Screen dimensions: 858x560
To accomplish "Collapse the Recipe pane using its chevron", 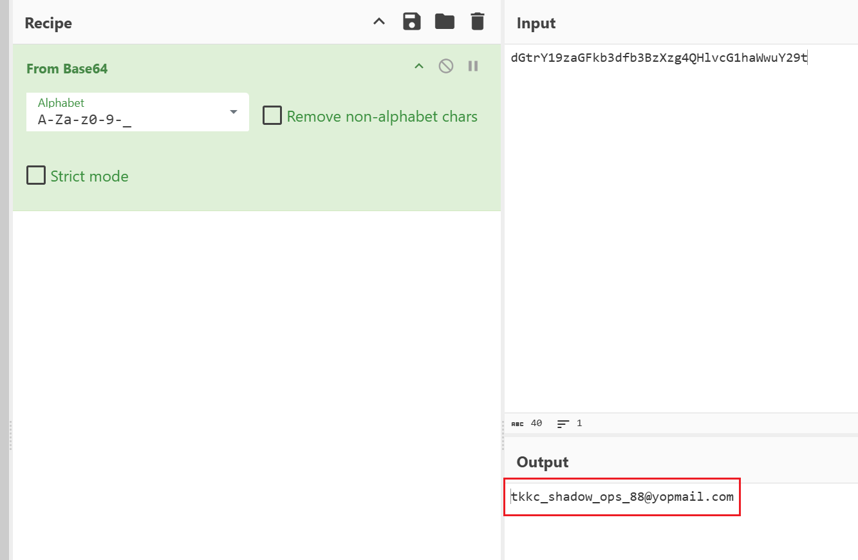I will (379, 22).
